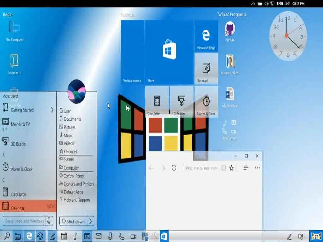
Task: Open the Movies & TV taskbar icon
Action: pyautogui.click(x=87, y=236)
